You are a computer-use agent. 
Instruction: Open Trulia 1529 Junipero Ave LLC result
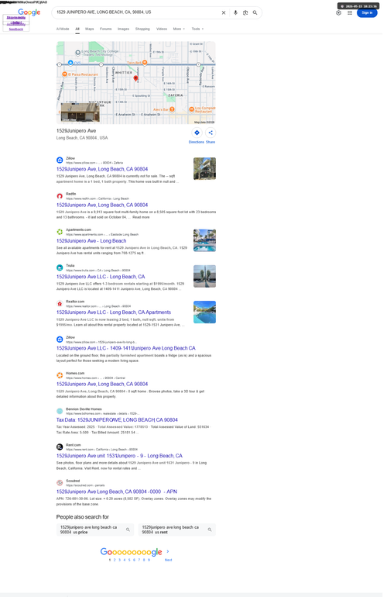coord(101,277)
